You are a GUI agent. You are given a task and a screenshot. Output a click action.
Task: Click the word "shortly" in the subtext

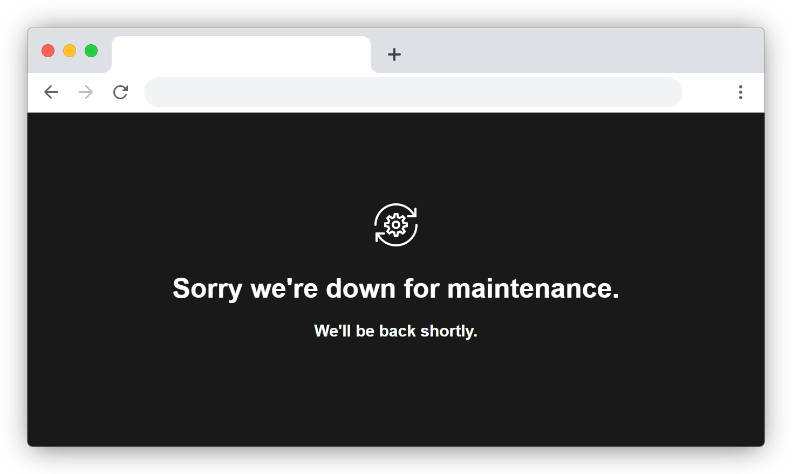click(x=447, y=331)
